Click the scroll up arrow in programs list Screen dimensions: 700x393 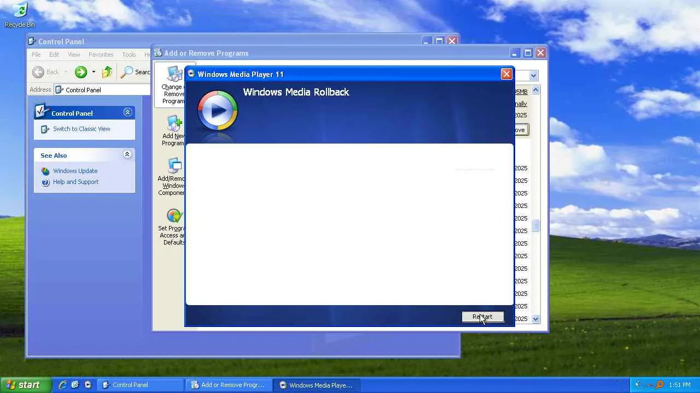click(536, 90)
